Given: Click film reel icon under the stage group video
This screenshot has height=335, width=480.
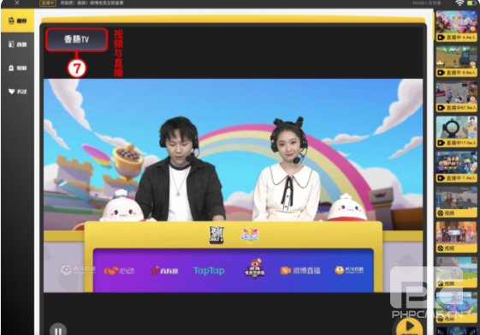Looking at the screenshot, I should 441,248.
